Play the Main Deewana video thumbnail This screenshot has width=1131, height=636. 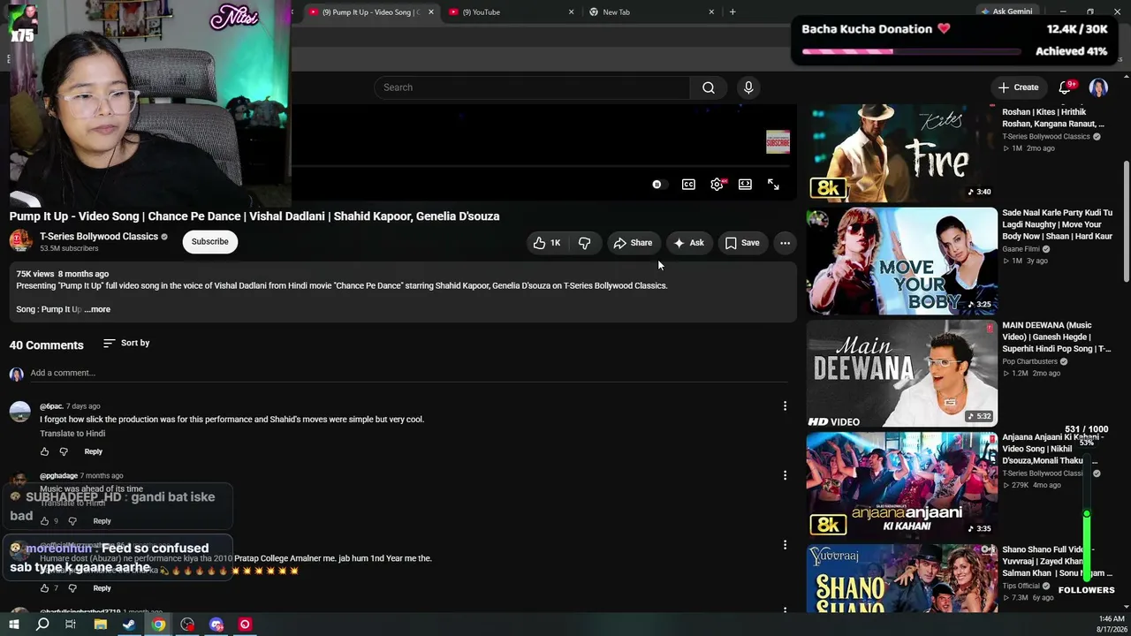pyautogui.click(x=901, y=373)
